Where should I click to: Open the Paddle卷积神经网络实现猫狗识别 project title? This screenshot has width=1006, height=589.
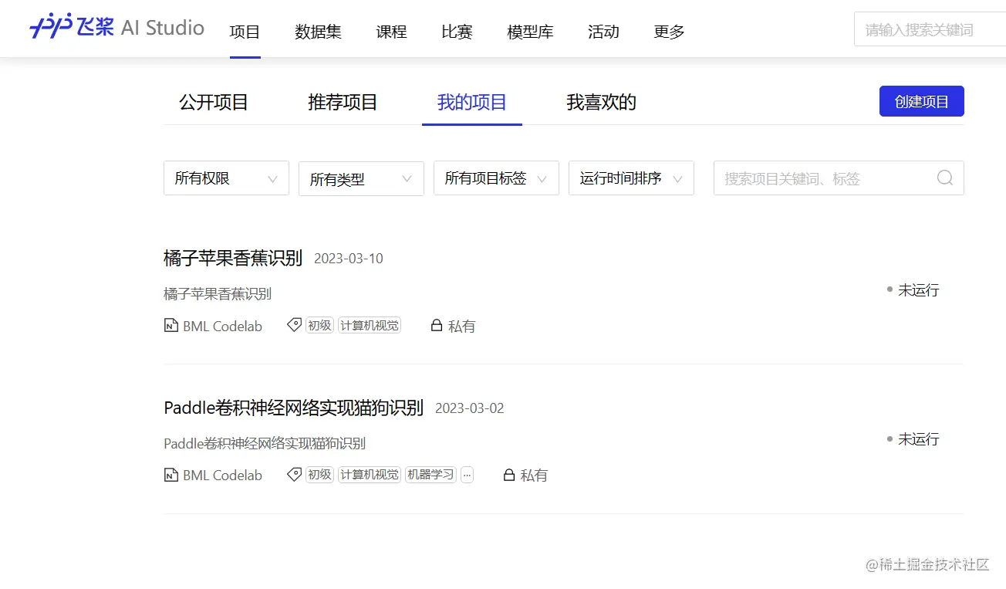[294, 408]
